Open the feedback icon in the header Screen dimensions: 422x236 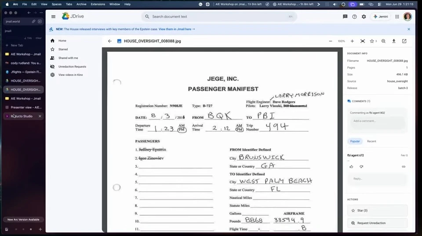345,17
